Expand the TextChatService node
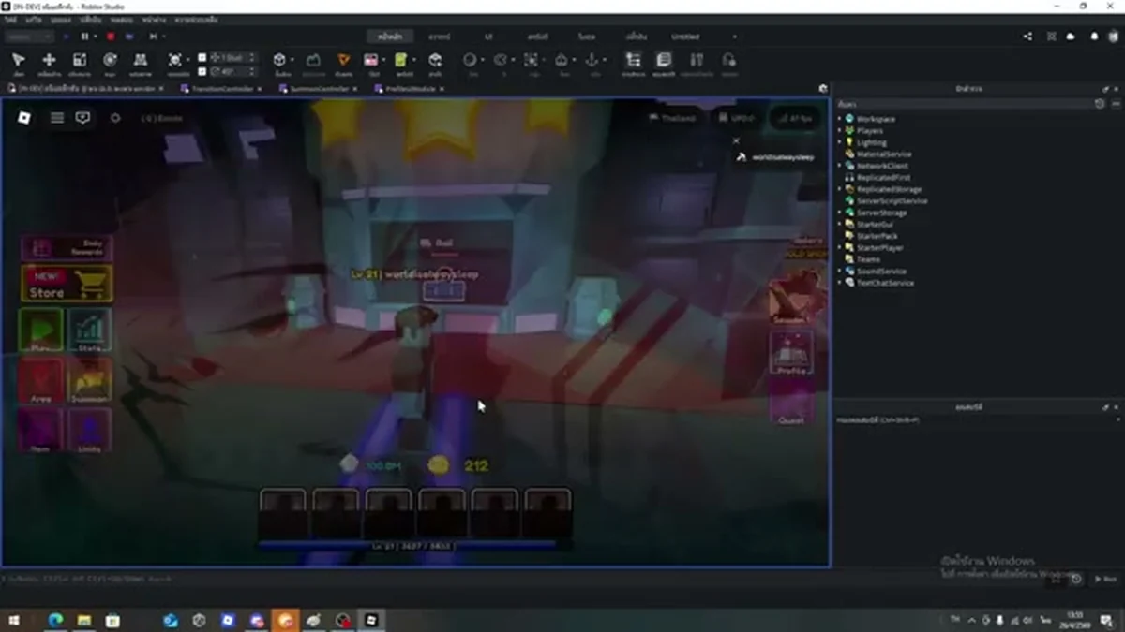Screen dimensions: 1125x632 [840, 283]
